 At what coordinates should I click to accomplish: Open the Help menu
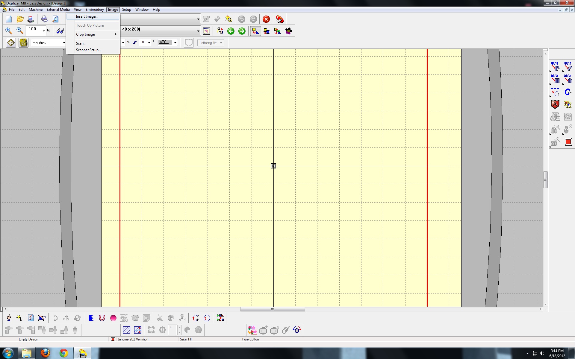click(x=156, y=10)
